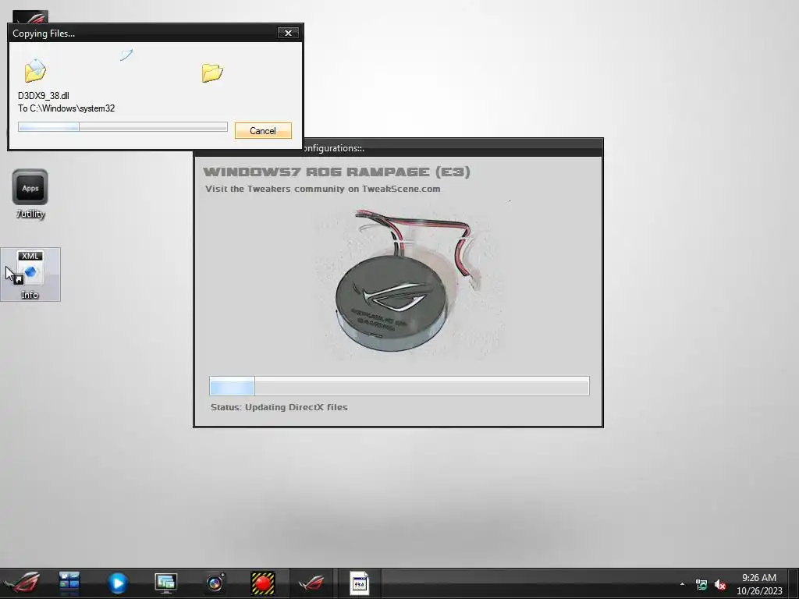799x599 pixels.
Task: Open the ROG Start button on taskbar
Action: pos(22,583)
